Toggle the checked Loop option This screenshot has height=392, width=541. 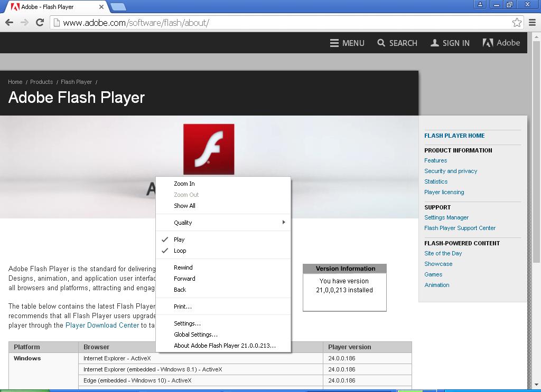click(x=223, y=251)
